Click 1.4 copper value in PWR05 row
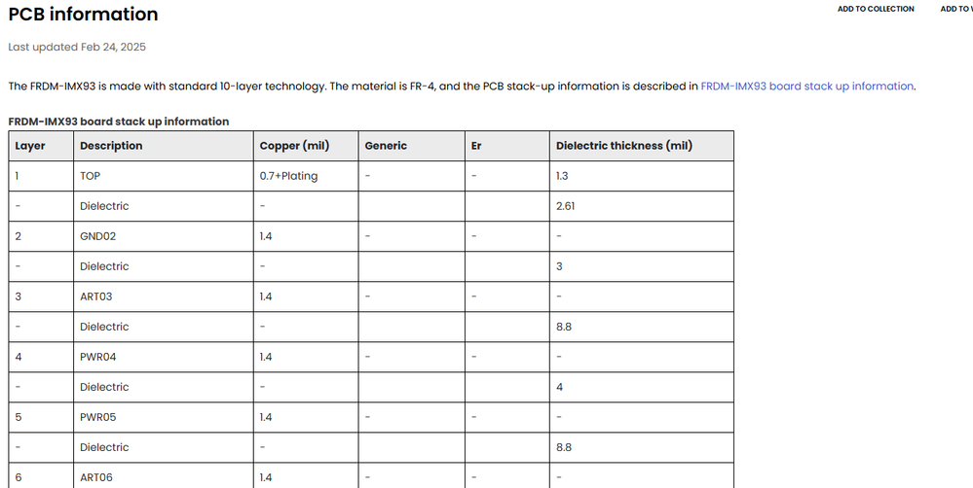The width and height of the screenshot is (973, 488). pyautogui.click(x=305, y=417)
